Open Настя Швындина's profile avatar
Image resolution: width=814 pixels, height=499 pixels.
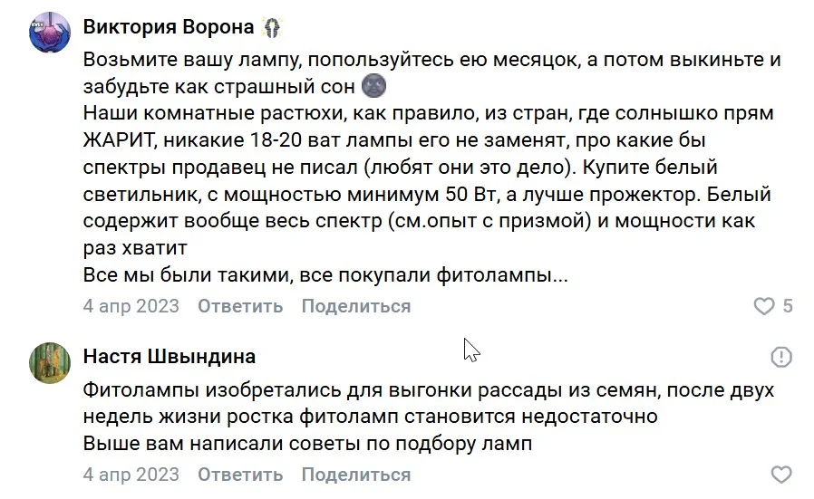(x=50, y=363)
